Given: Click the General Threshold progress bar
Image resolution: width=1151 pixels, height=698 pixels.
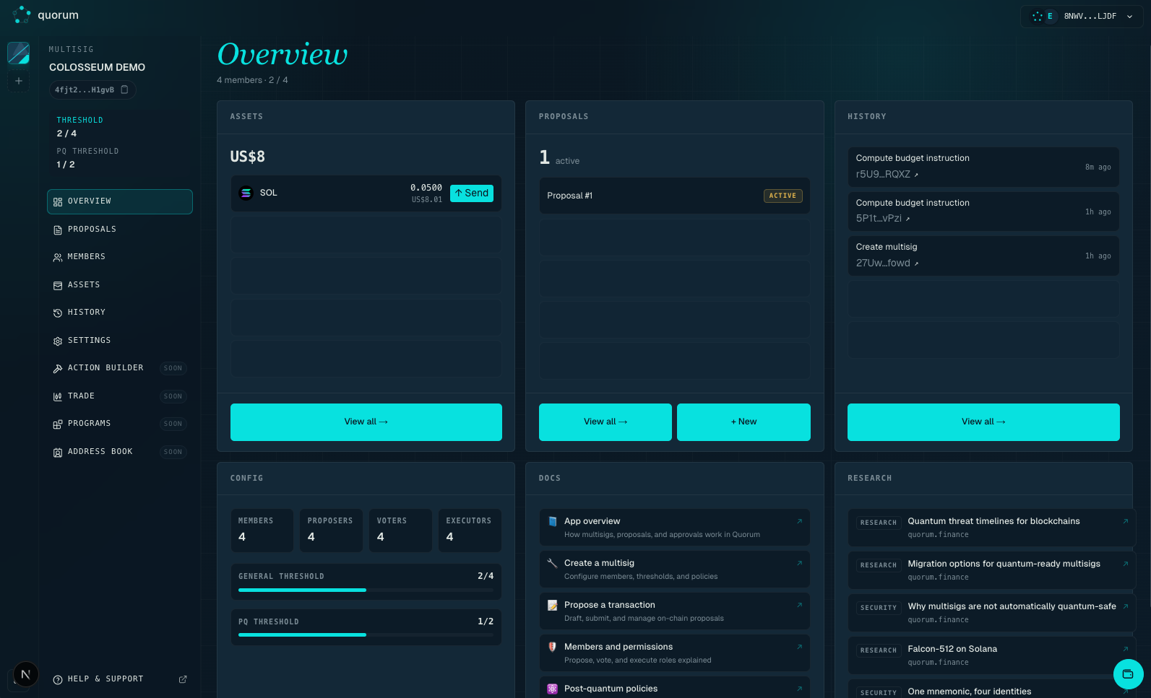Looking at the screenshot, I should [366, 590].
